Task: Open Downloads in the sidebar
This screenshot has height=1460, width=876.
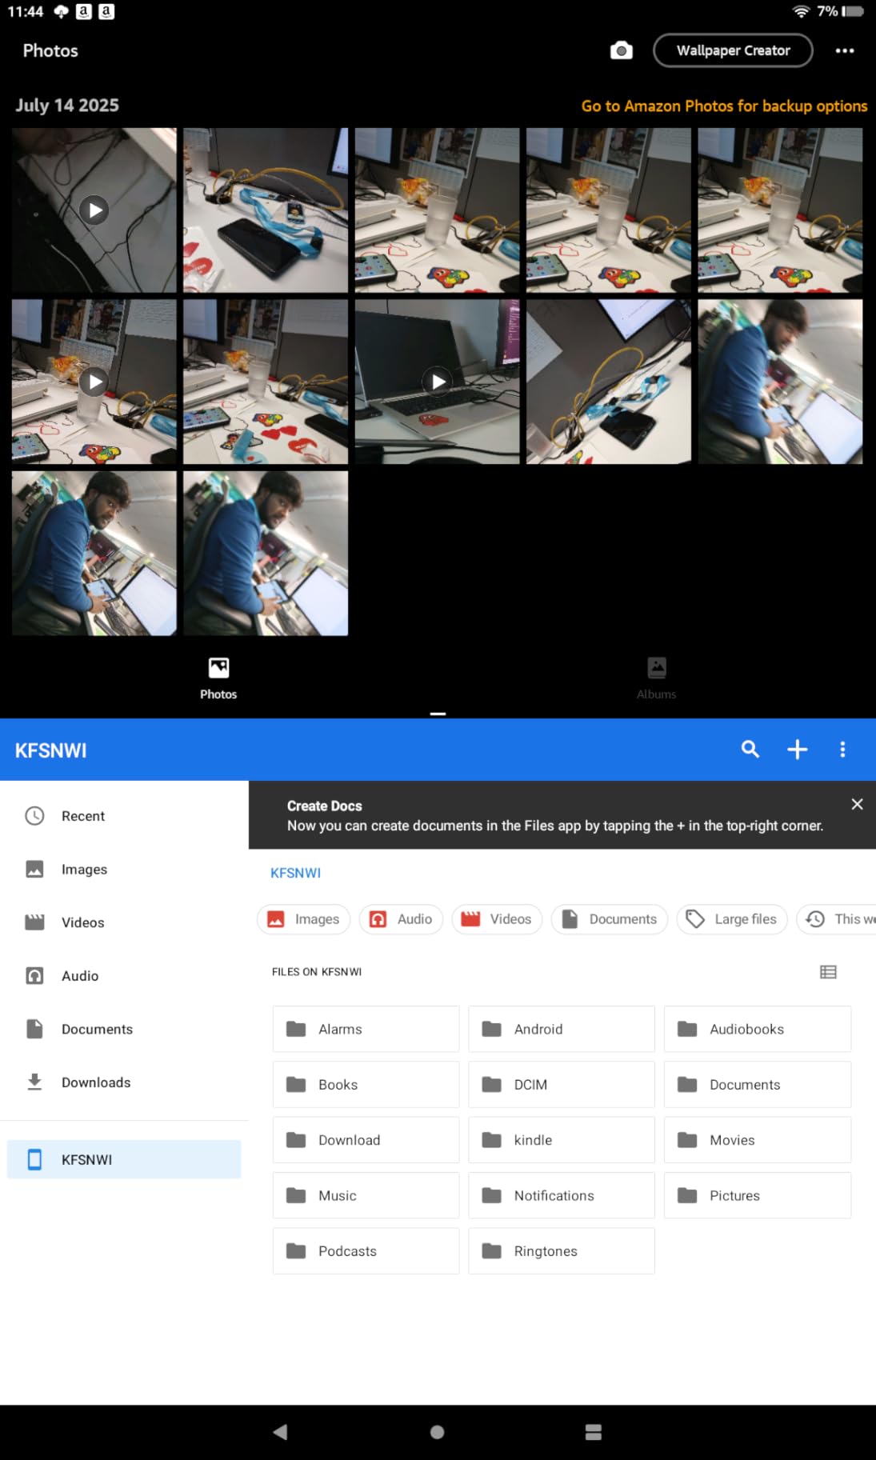Action: click(95, 1082)
